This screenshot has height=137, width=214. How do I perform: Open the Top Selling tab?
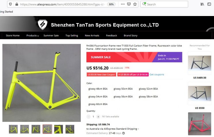click(72, 35)
